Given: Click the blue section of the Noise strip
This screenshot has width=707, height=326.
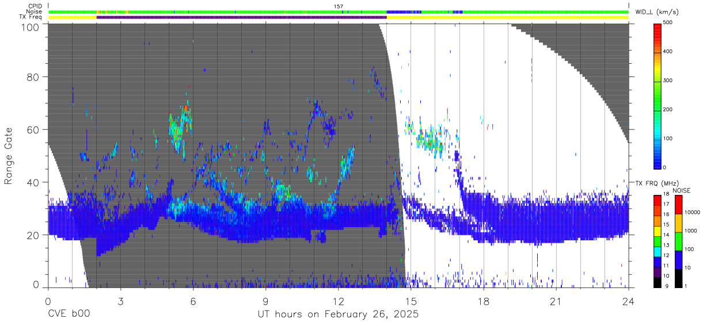Looking at the screenshot, I should (404, 11).
